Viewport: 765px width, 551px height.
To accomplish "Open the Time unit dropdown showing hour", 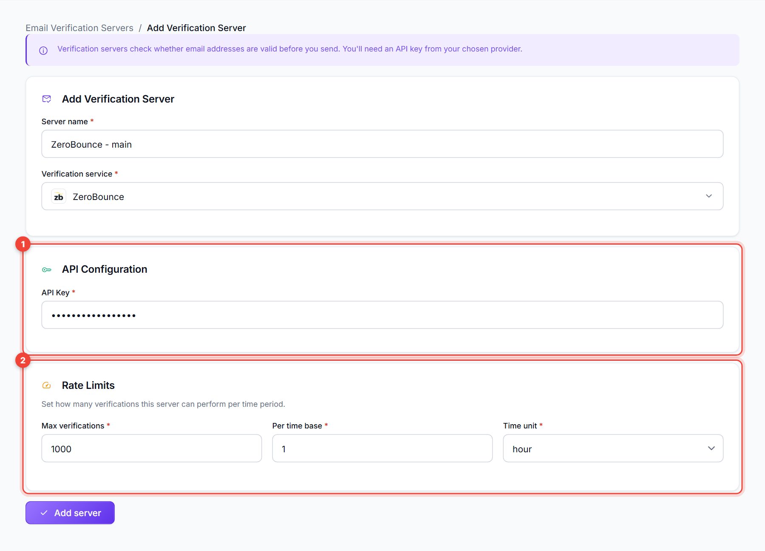I will coord(613,448).
